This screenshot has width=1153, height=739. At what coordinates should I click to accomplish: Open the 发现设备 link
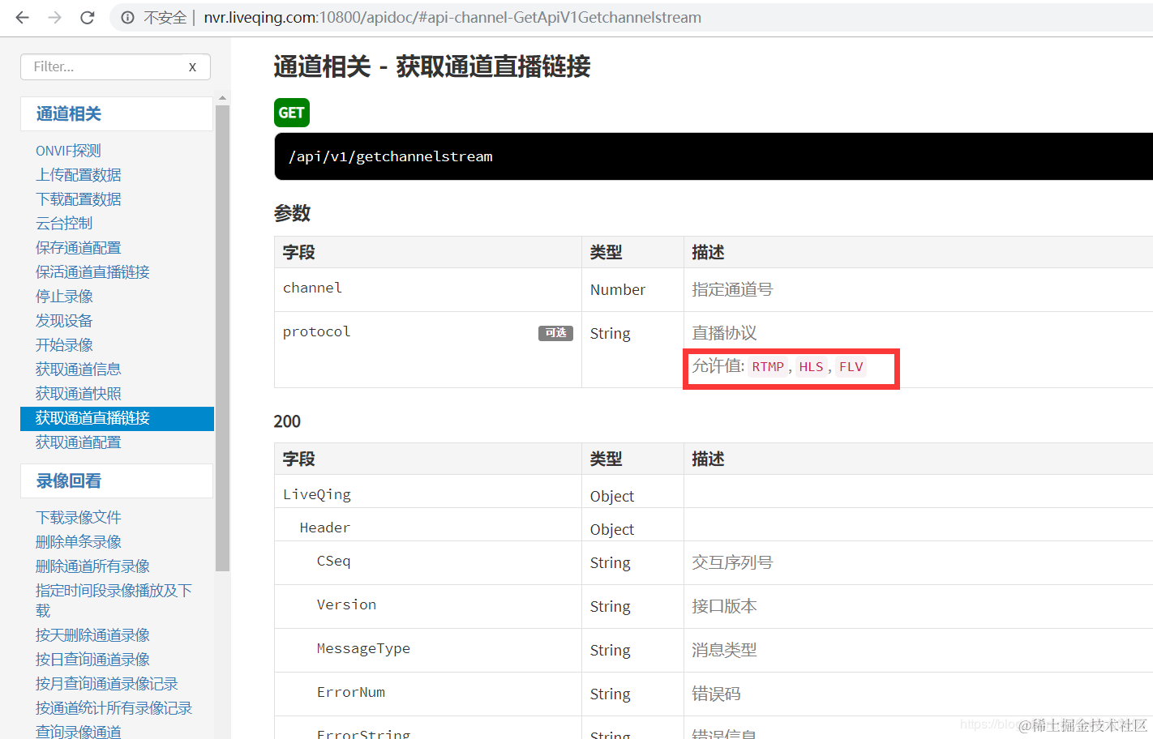[x=64, y=321]
